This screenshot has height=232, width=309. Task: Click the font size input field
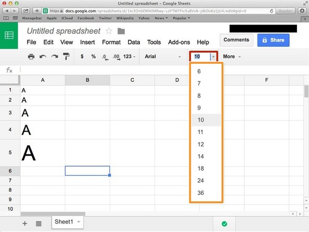[x=200, y=56]
